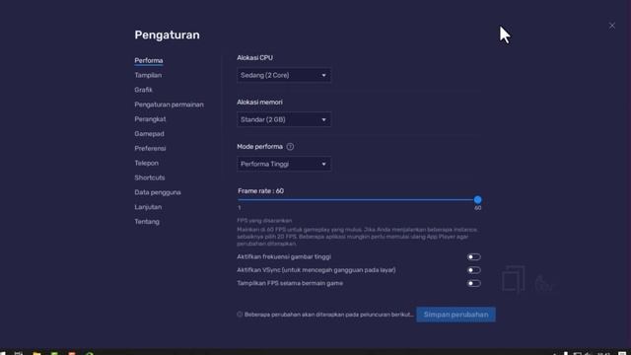Click the "Alokasi CPU" label
Screen dimensions: 631x355
254,57
